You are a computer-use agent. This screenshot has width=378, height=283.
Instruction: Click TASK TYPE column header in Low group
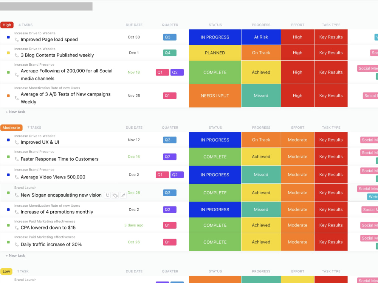331,271
